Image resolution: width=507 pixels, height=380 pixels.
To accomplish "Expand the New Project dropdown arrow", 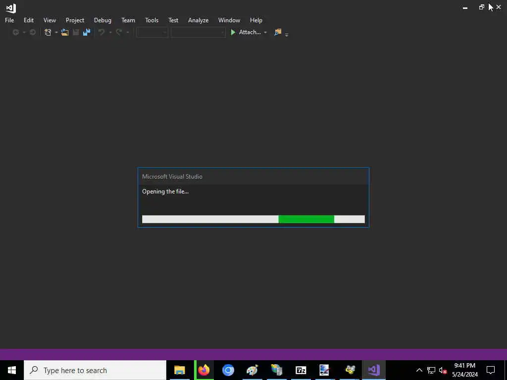I will (56, 32).
